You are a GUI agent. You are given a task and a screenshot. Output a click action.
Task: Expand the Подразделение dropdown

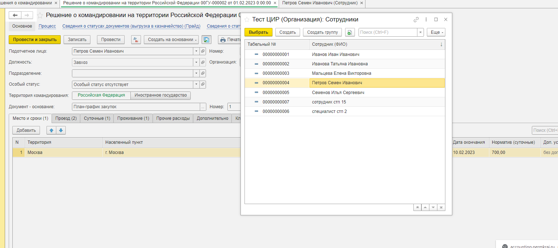point(196,73)
